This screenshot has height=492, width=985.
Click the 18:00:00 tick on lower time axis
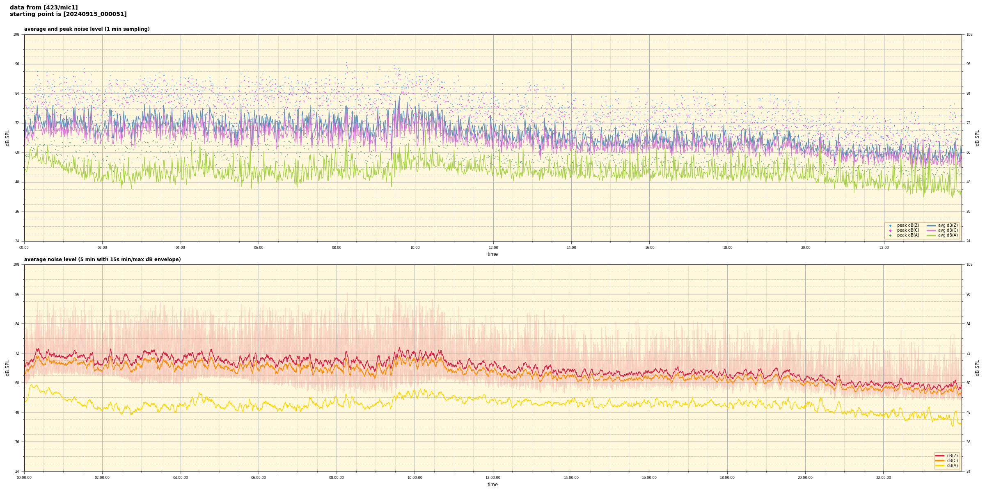coord(727,478)
